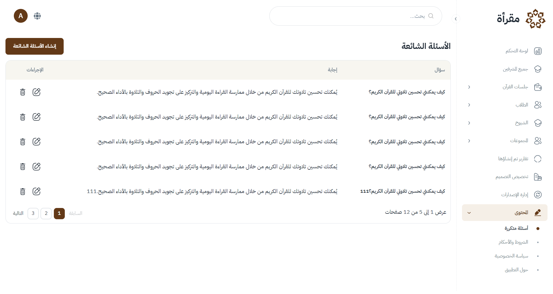The image size is (553, 294).
Task: Click edit icon on the FAQ ending with 111
Action: 36,191
